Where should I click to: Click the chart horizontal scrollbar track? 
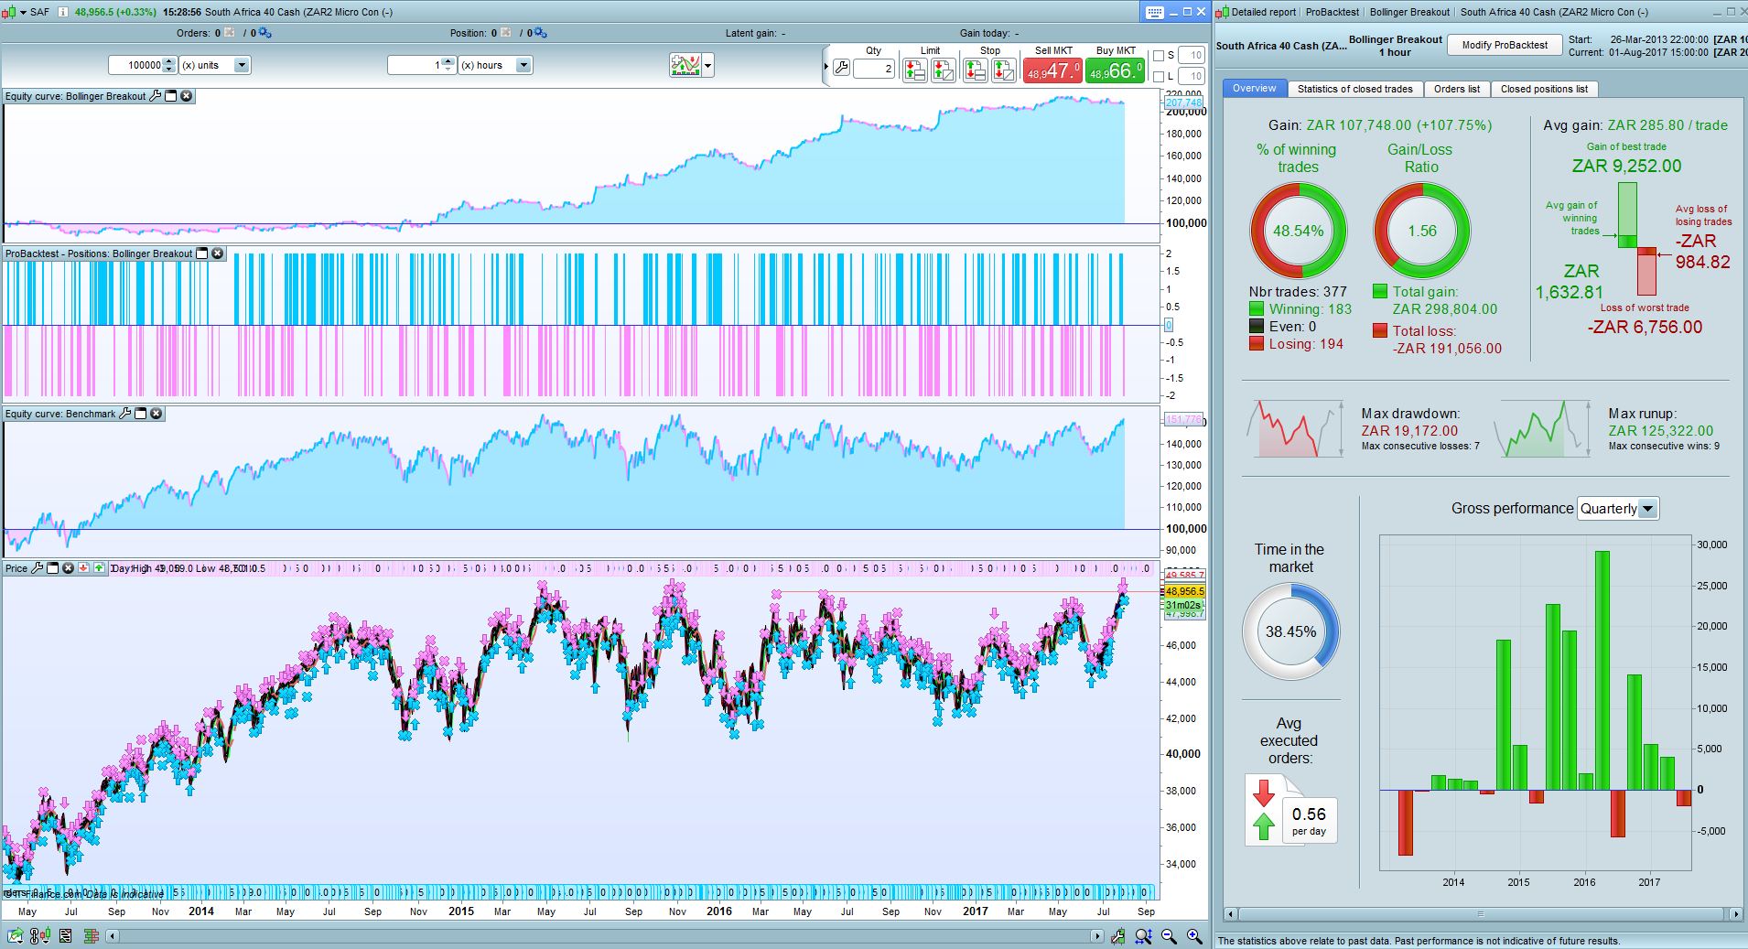pyautogui.click(x=604, y=936)
